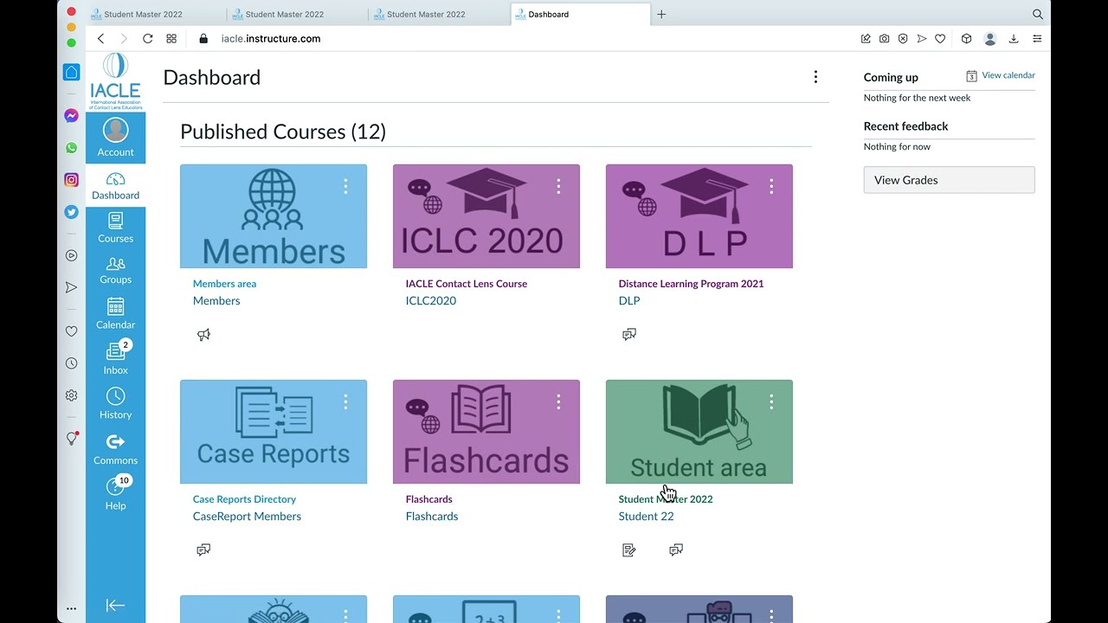1108x623 pixels.
Task: Open a new browser tab
Action: [x=661, y=15]
